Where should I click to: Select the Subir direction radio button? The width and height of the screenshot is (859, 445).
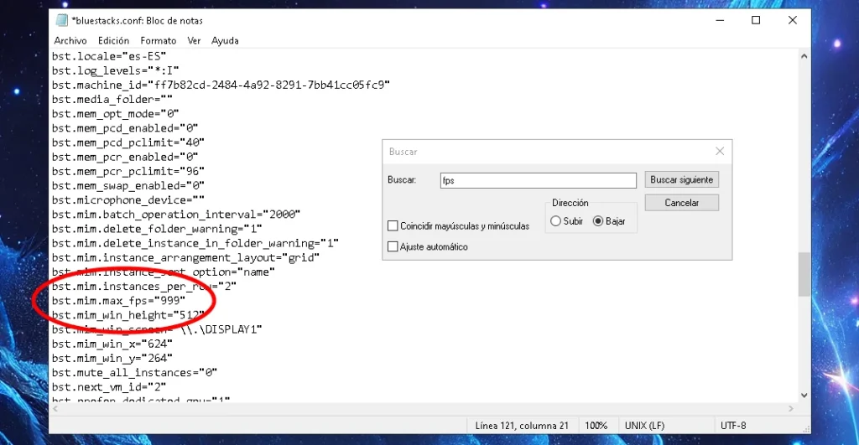(x=555, y=221)
